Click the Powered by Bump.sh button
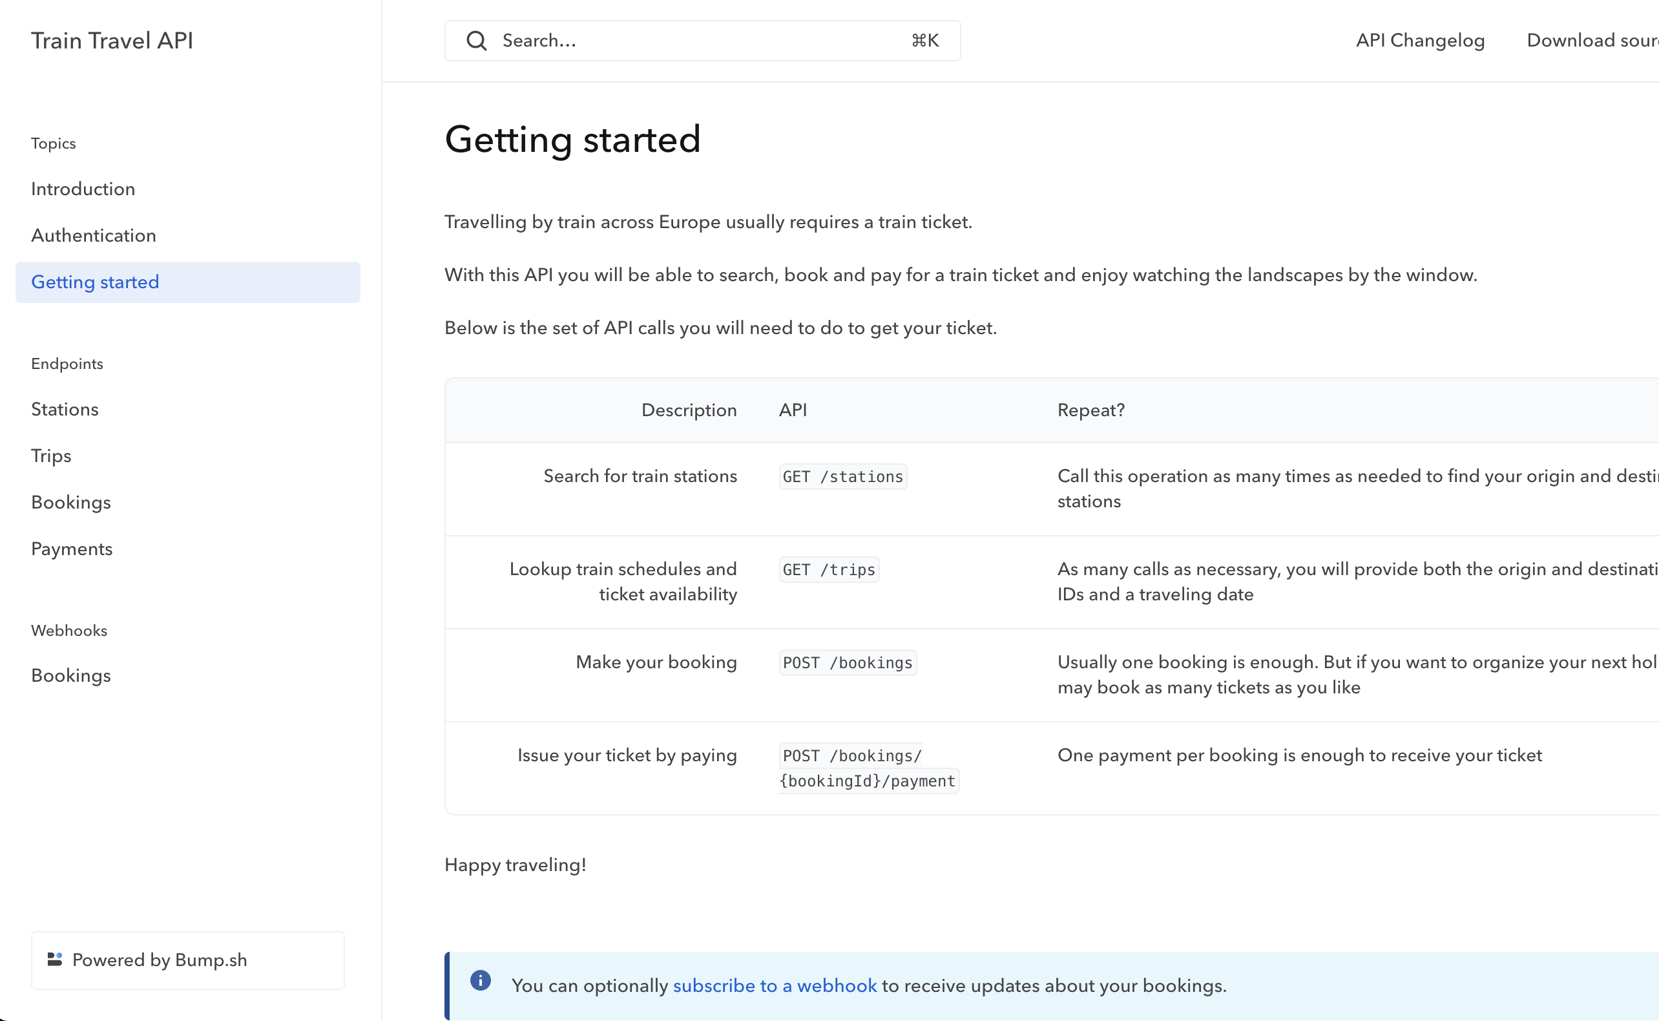The width and height of the screenshot is (1659, 1021). click(187, 960)
